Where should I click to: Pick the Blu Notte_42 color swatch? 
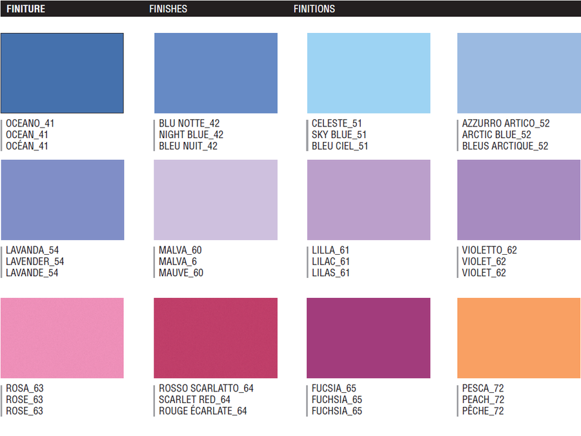[x=216, y=73]
